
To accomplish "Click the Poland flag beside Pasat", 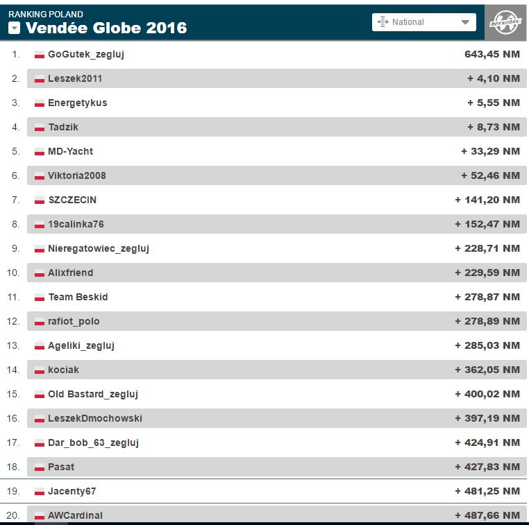I will (40, 467).
